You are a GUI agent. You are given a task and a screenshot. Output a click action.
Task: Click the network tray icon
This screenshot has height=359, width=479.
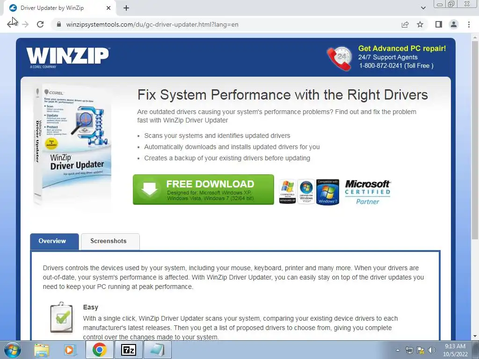point(409,350)
